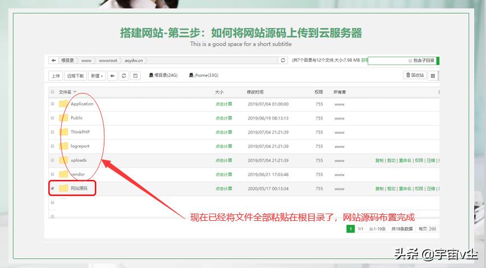
Task: Click the vendor folder icon
Action: click(x=63, y=174)
